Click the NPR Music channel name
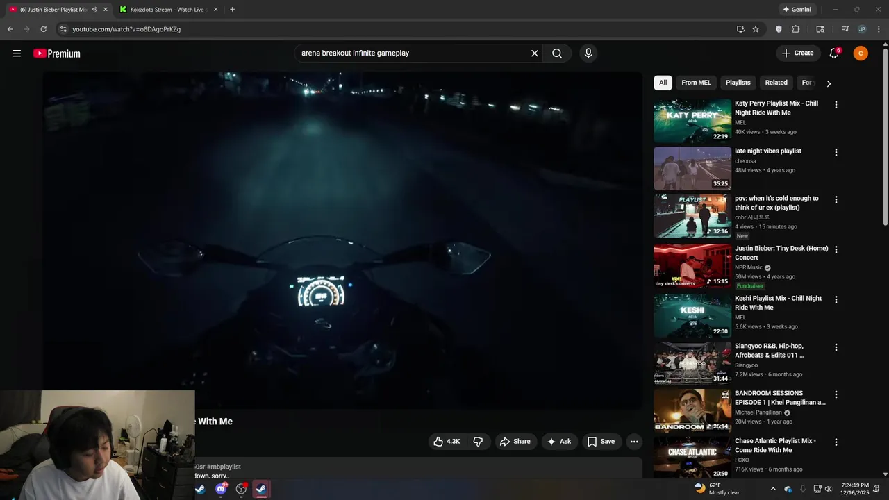 [x=749, y=267]
